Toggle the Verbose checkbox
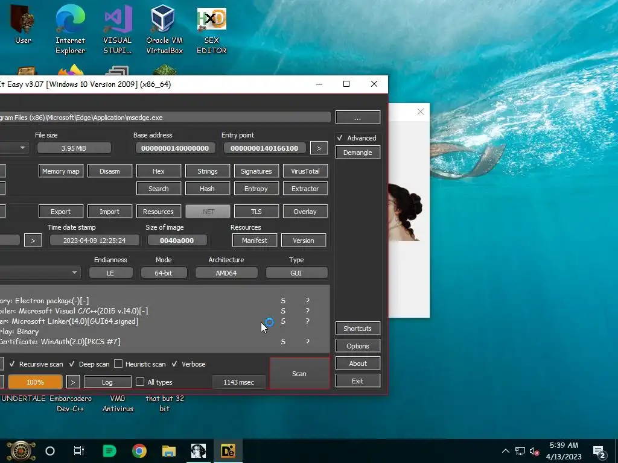 click(174, 364)
